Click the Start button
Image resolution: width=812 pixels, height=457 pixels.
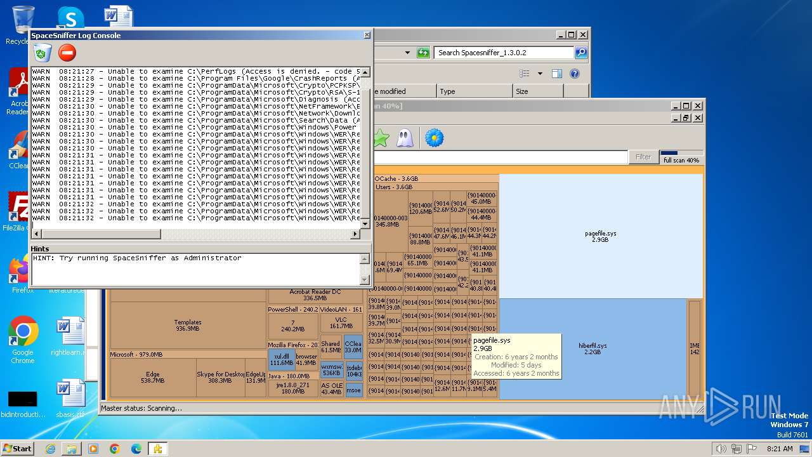[18, 449]
